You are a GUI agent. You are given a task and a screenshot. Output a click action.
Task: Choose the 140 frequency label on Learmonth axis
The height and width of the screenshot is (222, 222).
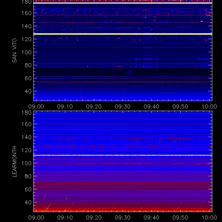coord(26,137)
